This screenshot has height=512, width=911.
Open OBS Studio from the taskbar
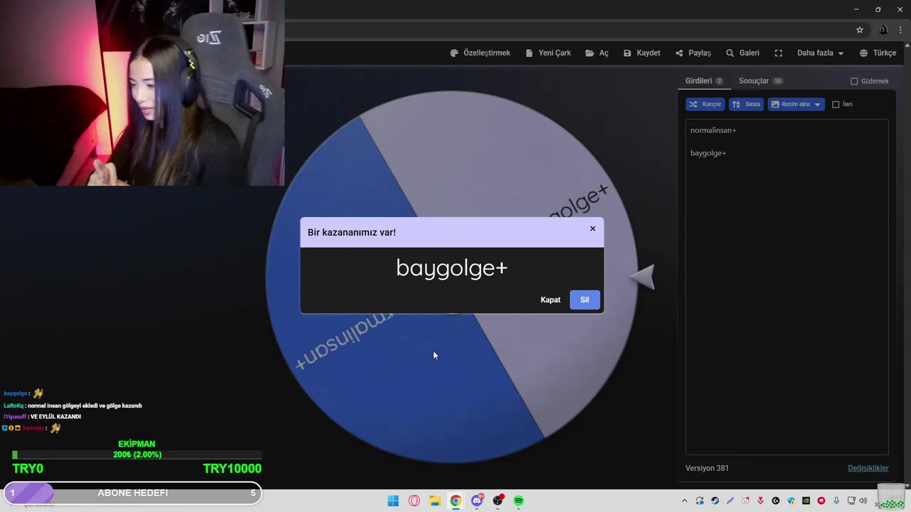(498, 501)
